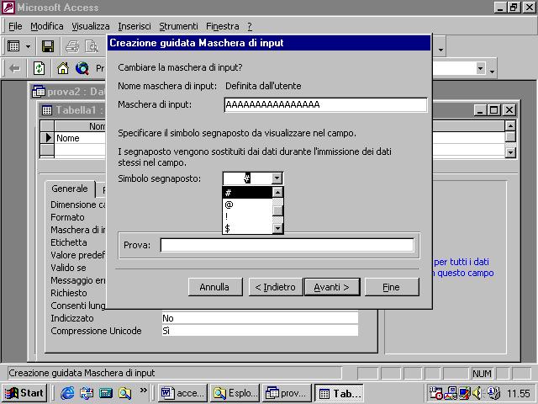538x404 pixels.
Task: Open the File menu
Action: (15, 26)
